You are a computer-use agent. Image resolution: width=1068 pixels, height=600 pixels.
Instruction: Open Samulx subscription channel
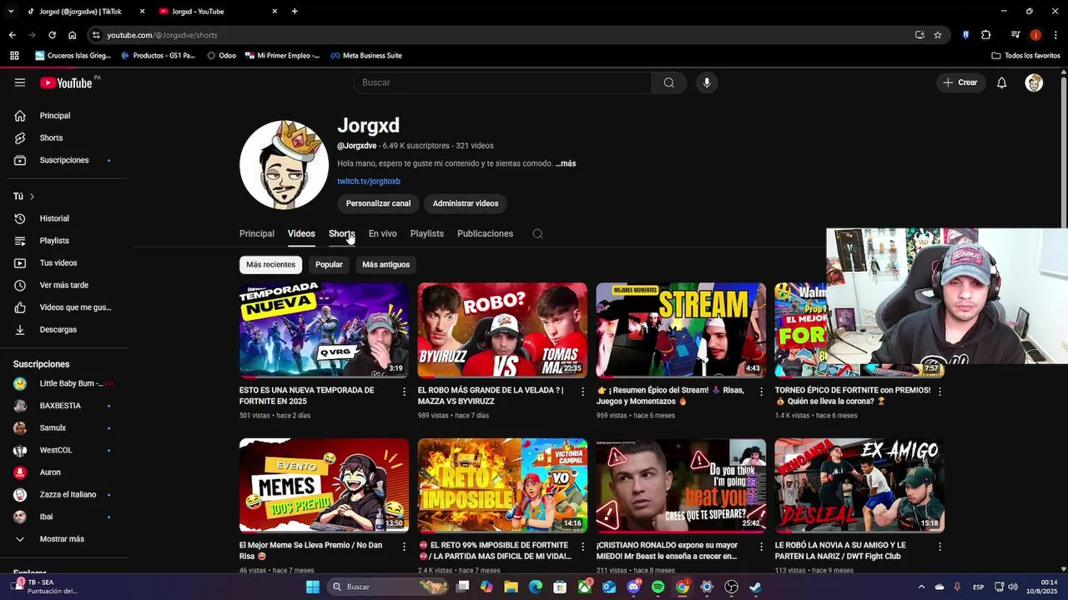tap(67, 427)
